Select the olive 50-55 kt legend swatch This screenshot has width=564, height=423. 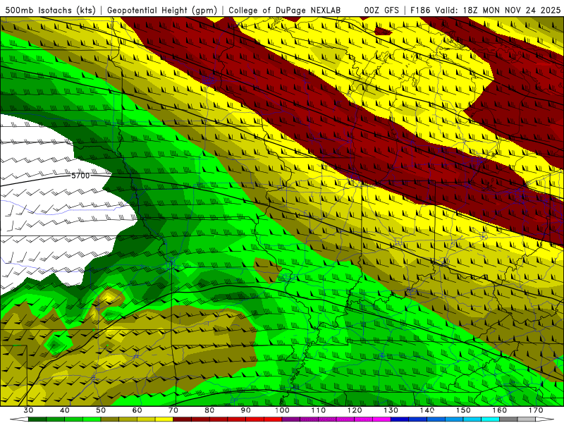[x=110, y=419]
